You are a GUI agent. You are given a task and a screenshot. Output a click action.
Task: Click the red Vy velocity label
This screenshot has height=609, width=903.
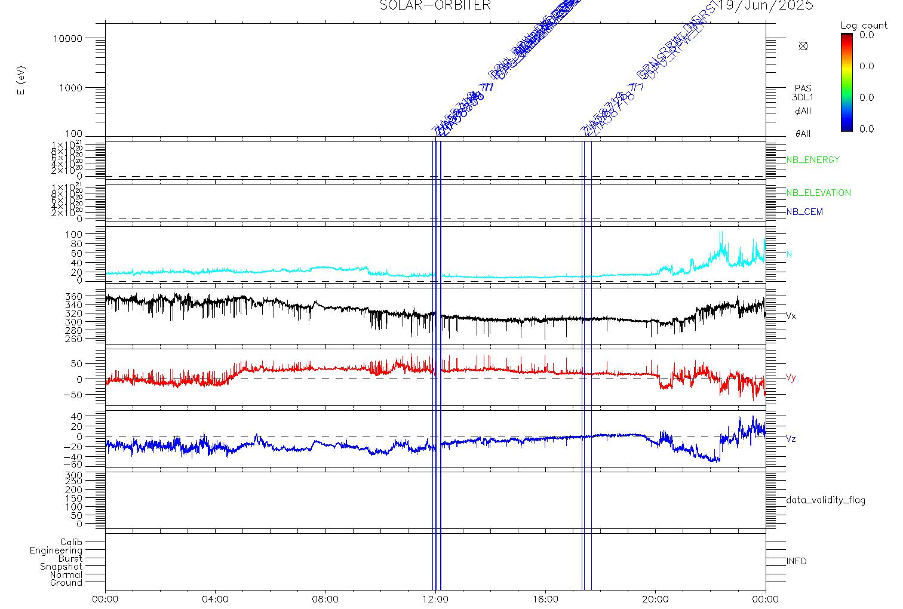791,377
